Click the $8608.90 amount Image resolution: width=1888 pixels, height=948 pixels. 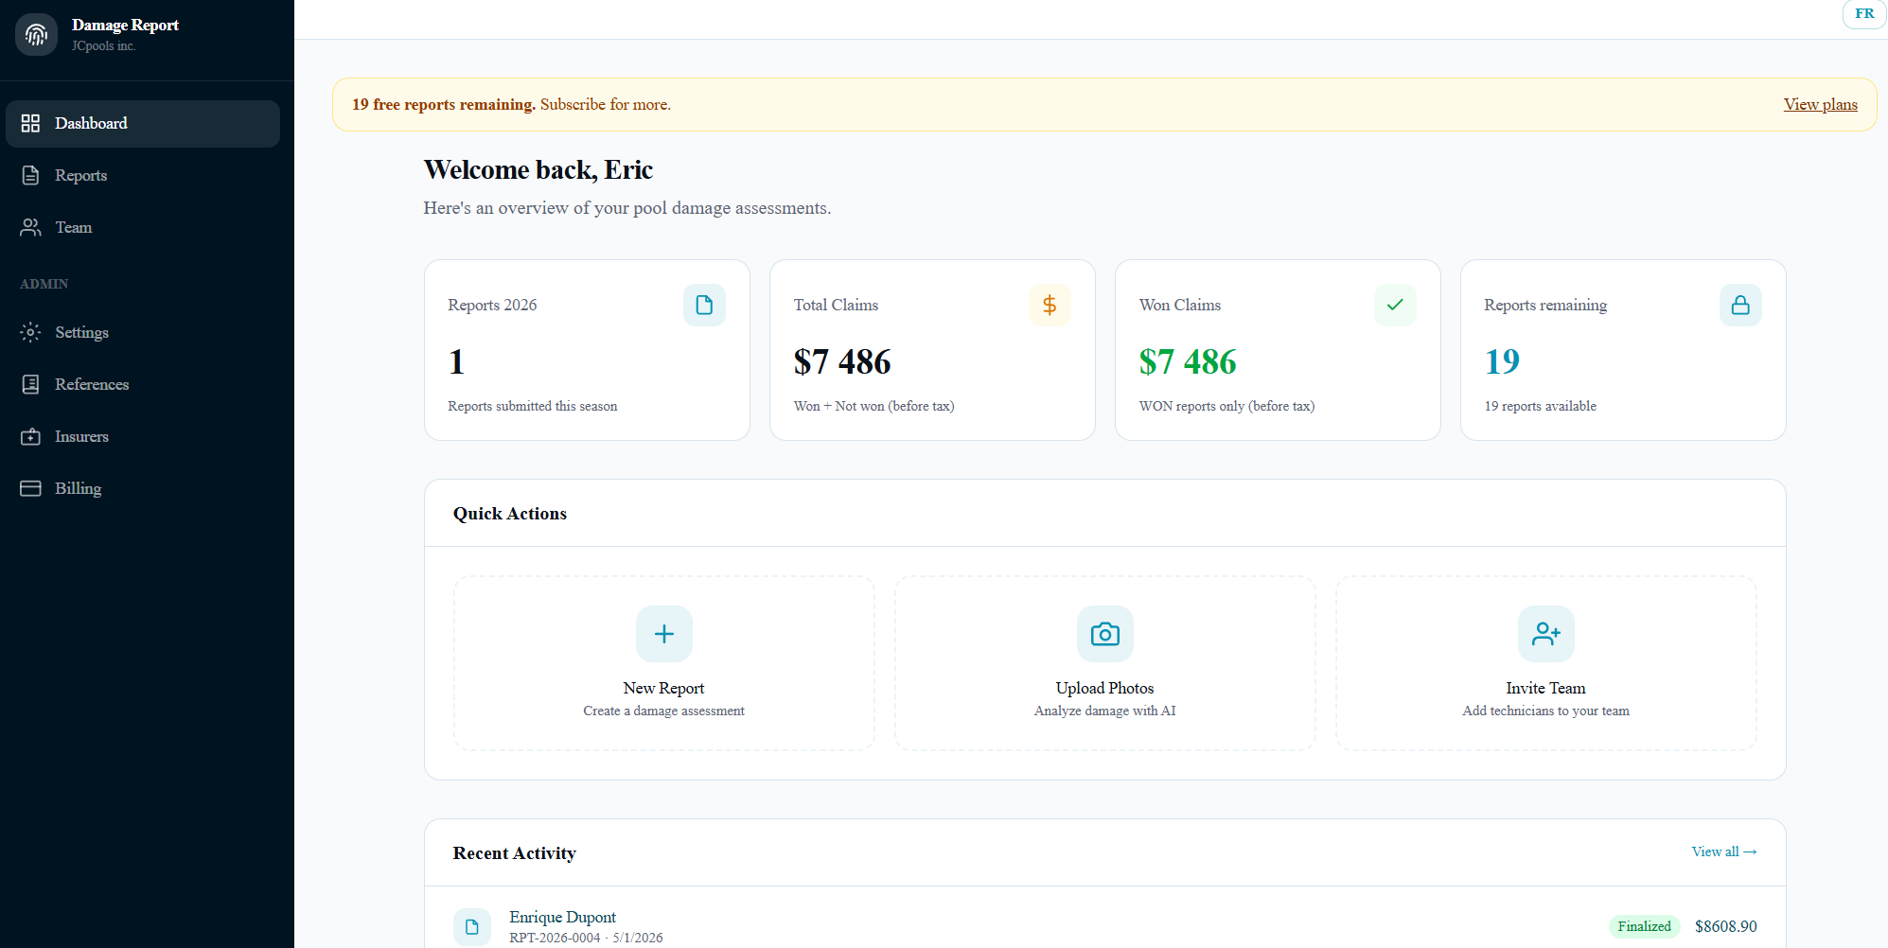(x=1725, y=926)
